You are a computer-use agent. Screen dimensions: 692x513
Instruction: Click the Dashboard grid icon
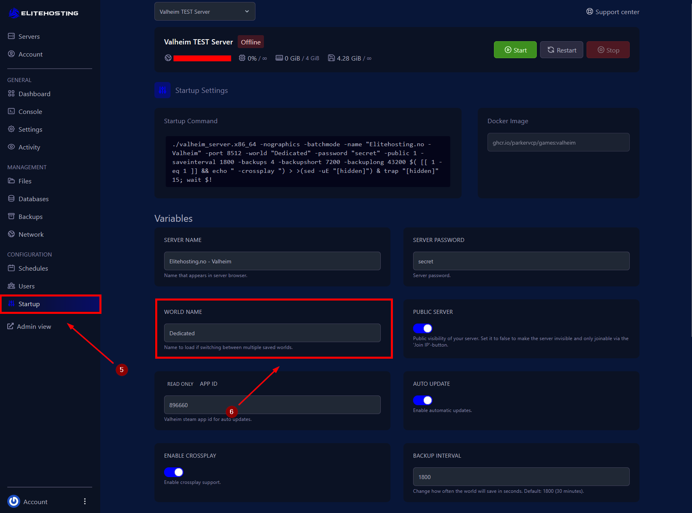click(11, 94)
